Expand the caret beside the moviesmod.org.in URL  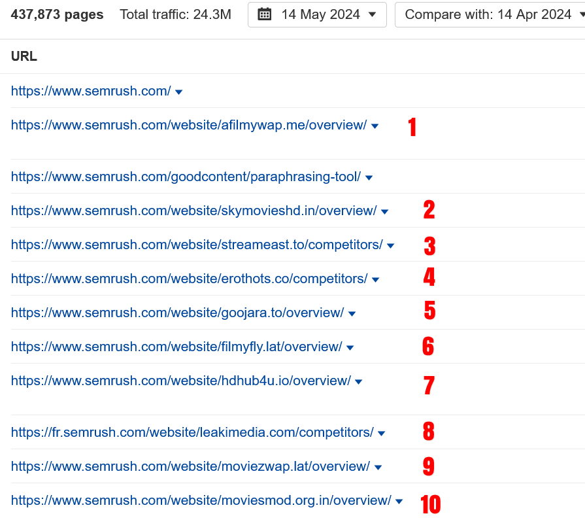399,502
